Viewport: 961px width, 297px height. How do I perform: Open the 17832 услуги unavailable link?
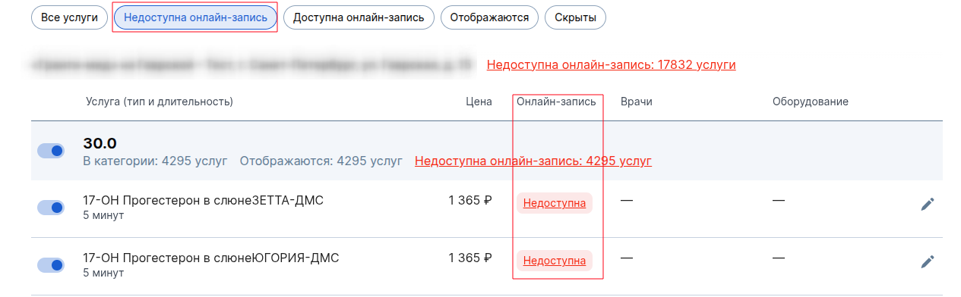point(612,64)
